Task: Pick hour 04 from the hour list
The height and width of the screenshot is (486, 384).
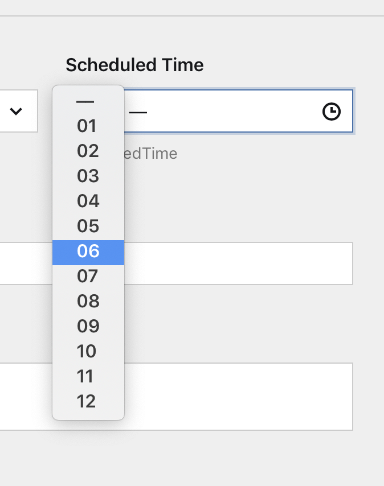Action: pyautogui.click(x=88, y=201)
